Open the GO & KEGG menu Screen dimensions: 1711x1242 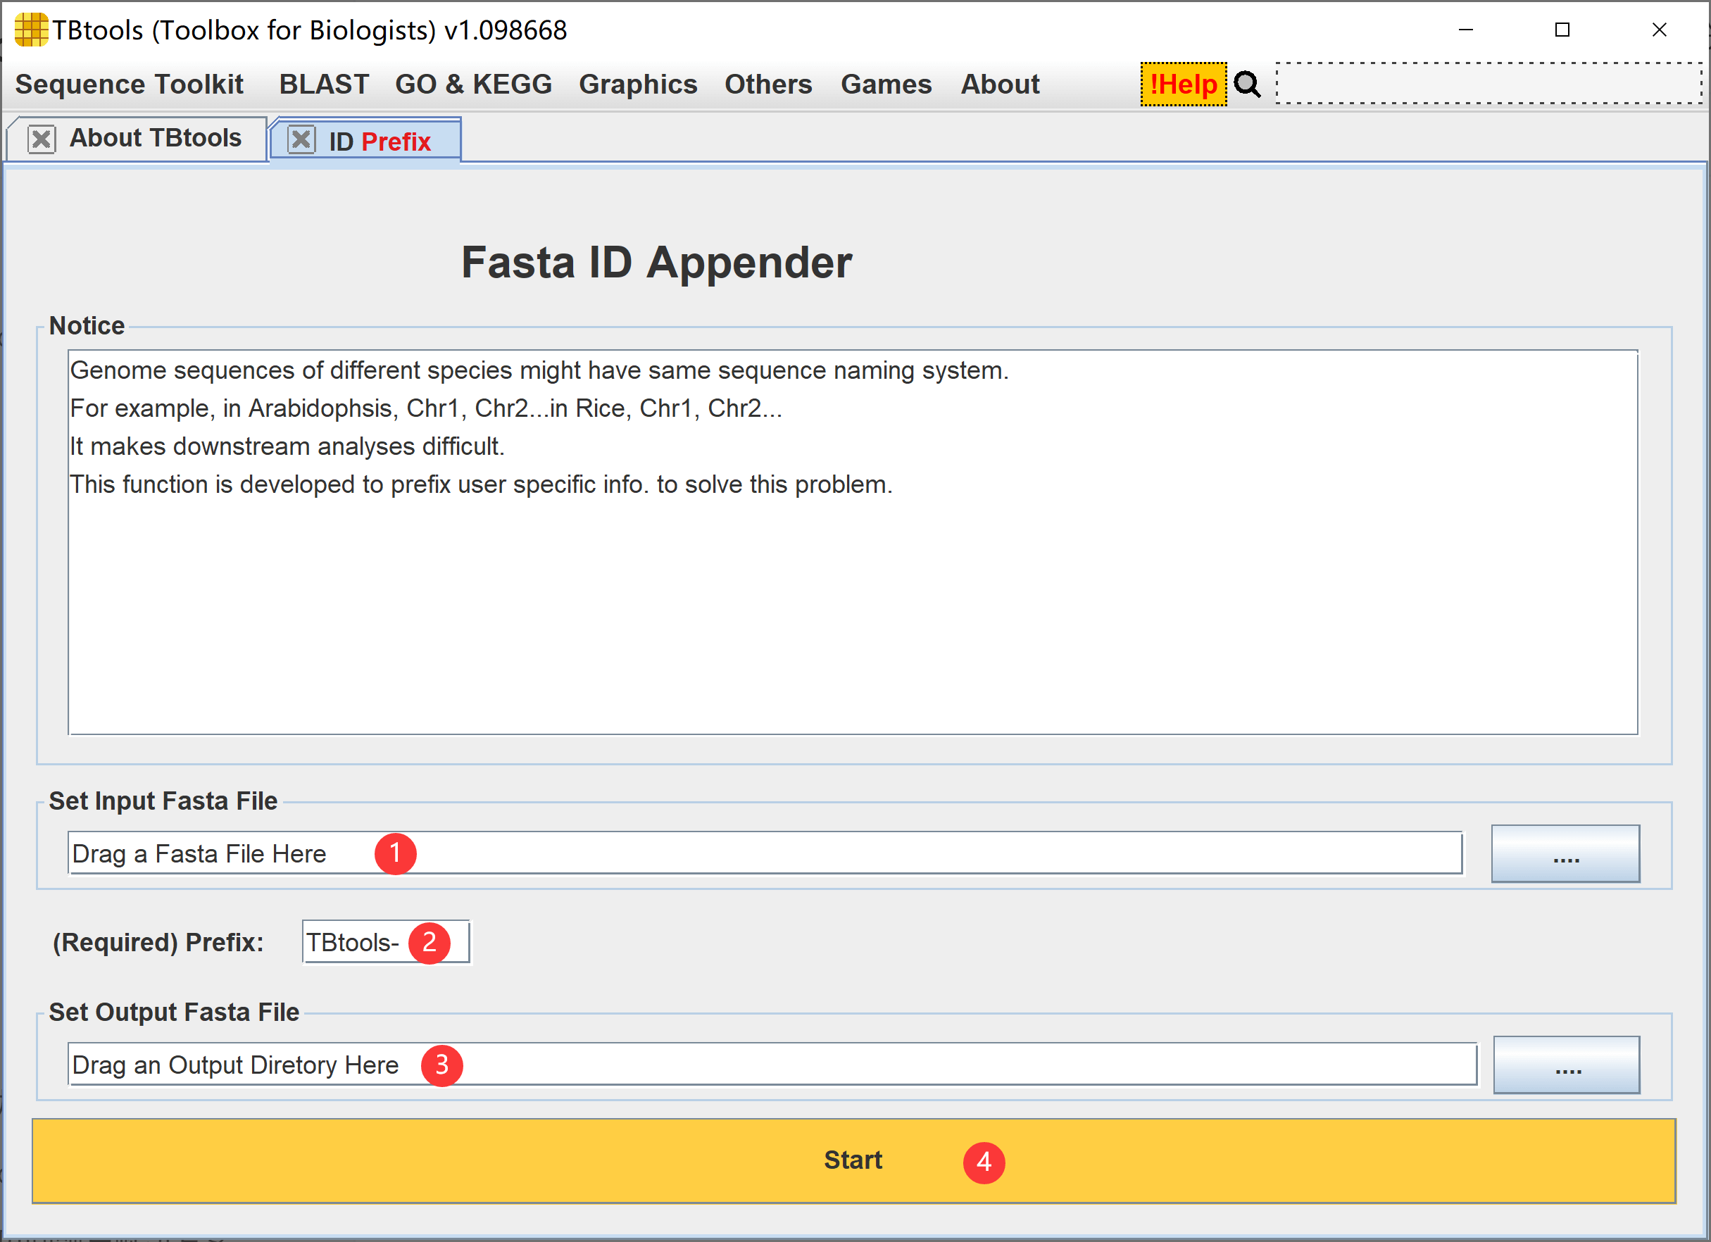[473, 84]
